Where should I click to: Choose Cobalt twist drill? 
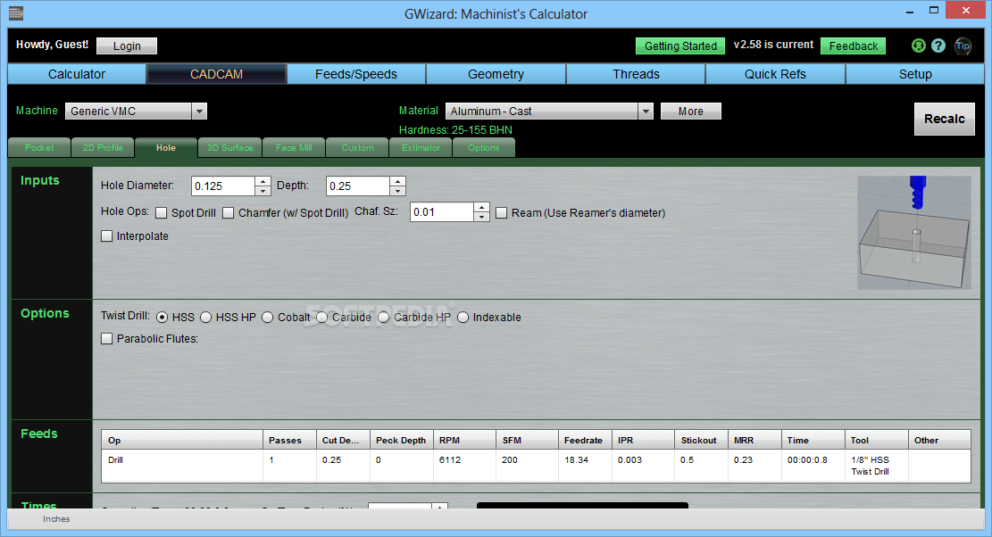268,318
